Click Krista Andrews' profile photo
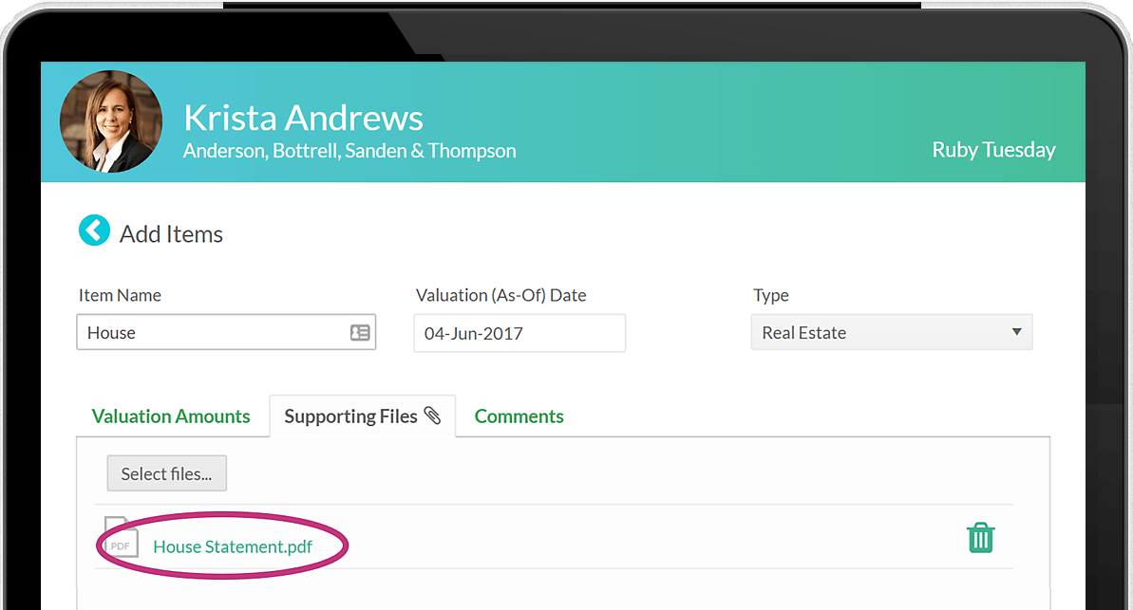Image resolution: width=1133 pixels, height=610 pixels. [x=111, y=121]
